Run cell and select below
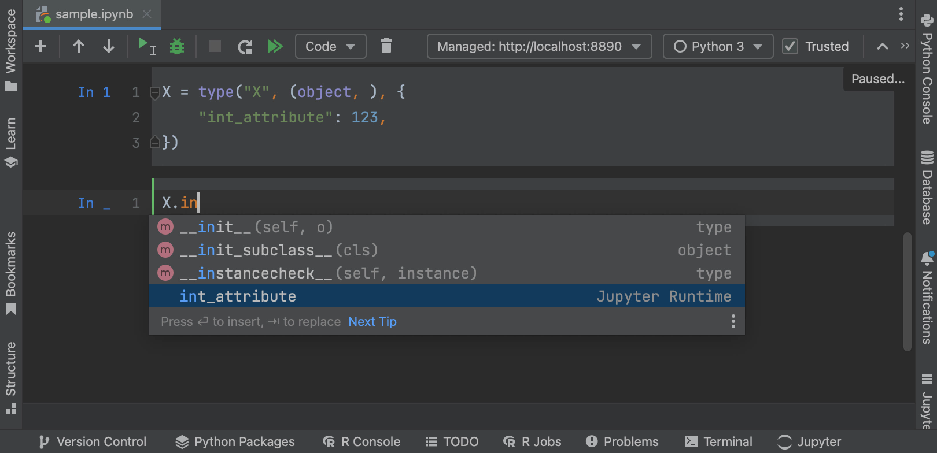This screenshot has height=453, width=937. tap(146, 46)
